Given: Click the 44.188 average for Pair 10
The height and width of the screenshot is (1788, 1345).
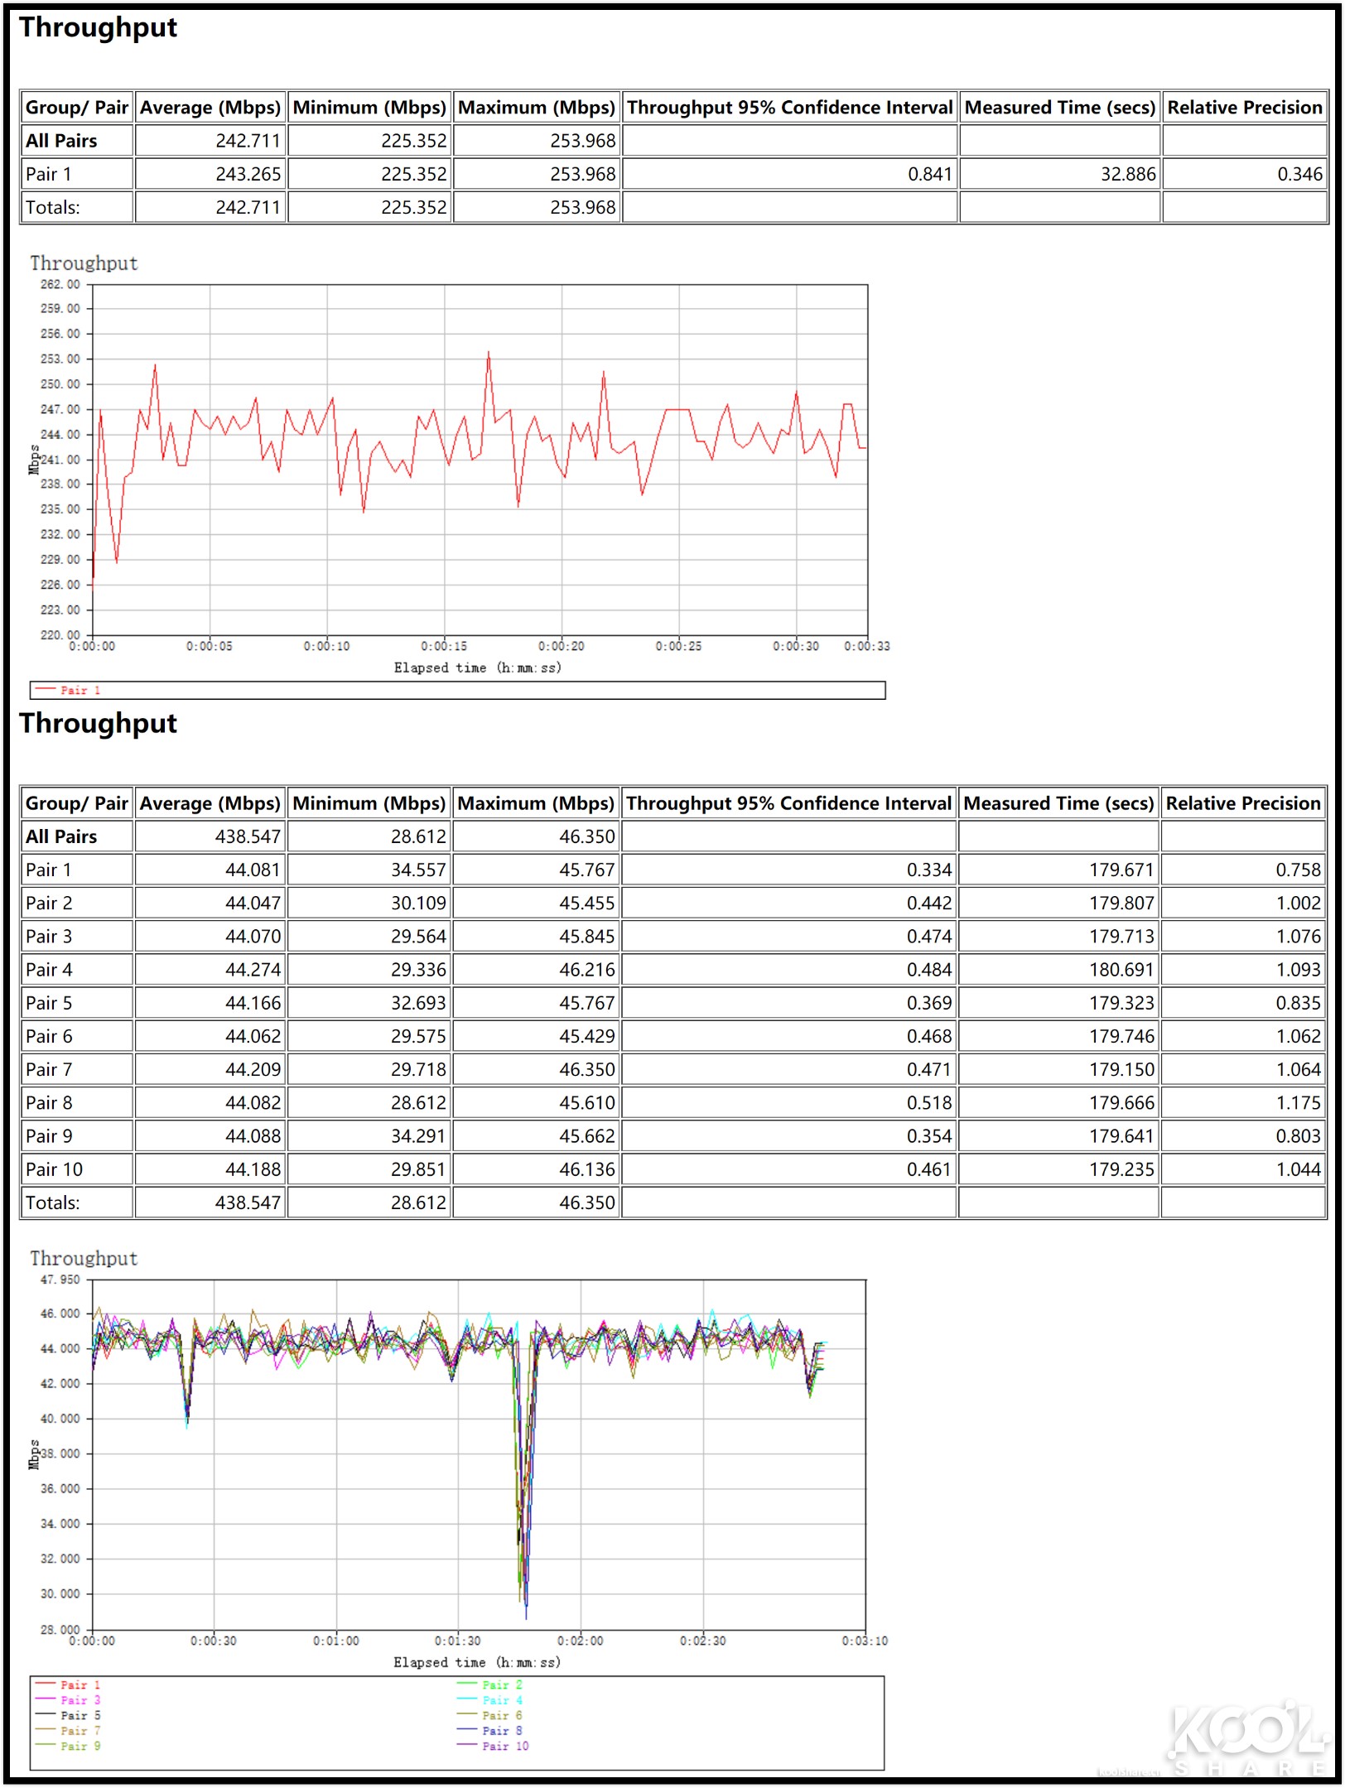Looking at the screenshot, I should 253,1169.
